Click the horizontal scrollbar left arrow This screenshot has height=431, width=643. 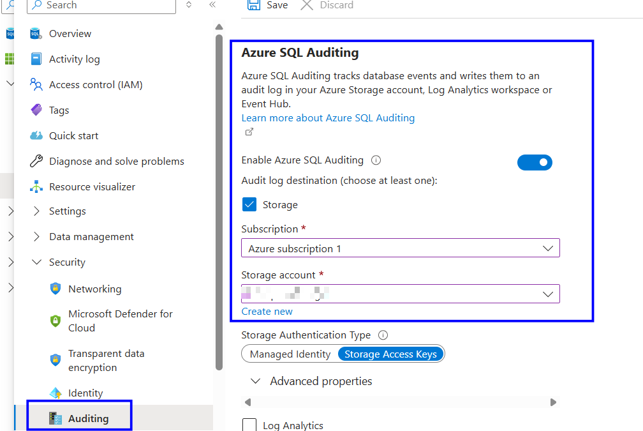pyautogui.click(x=248, y=402)
